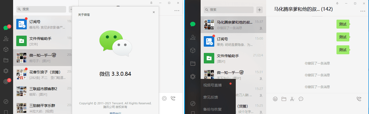Click plus button beside right window search
The height and width of the screenshot is (114, 369).
(x=260, y=10)
